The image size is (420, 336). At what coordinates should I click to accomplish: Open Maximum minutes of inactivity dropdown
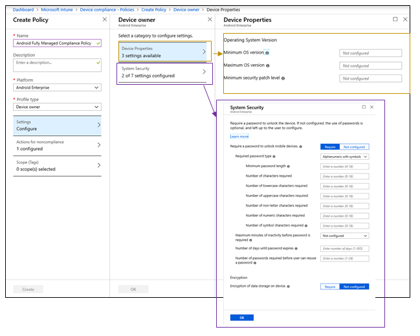point(345,236)
